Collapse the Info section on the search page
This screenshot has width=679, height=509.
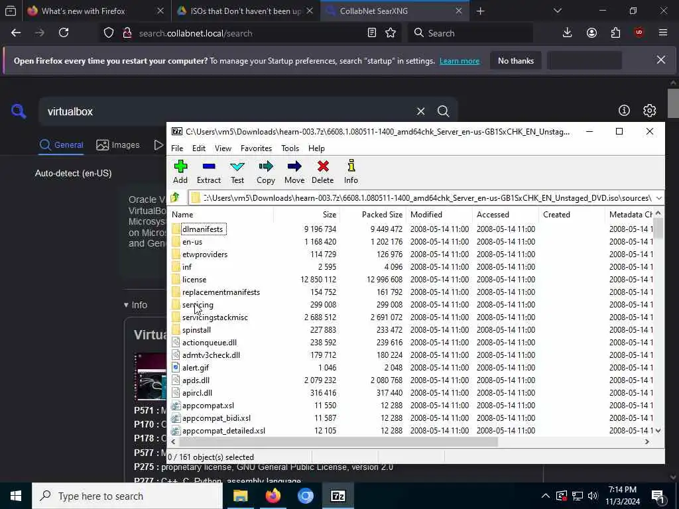pyautogui.click(x=135, y=305)
